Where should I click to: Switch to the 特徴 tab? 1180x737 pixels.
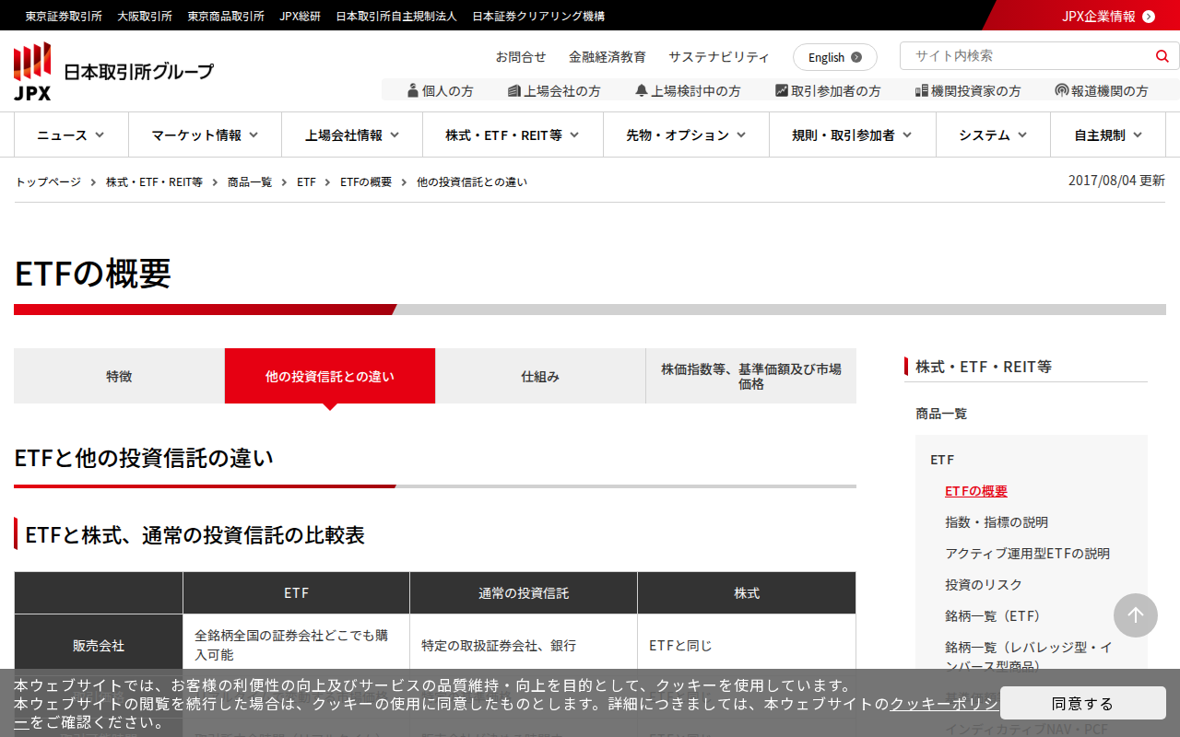(119, 376)
